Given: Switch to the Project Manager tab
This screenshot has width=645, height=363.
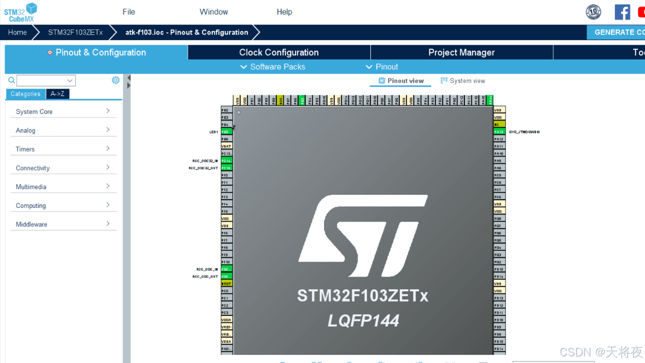Looking at the screenshot, I should coord(461,52).
